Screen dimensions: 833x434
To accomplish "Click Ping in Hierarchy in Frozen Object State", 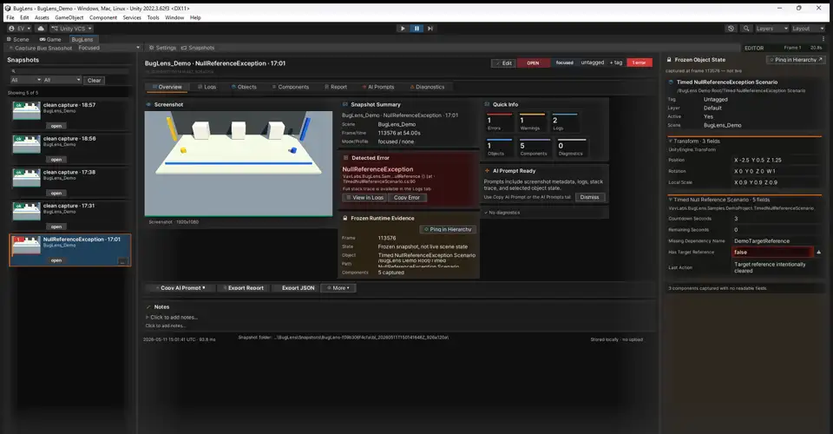I will pyautogui.click(x=795, y=60).
